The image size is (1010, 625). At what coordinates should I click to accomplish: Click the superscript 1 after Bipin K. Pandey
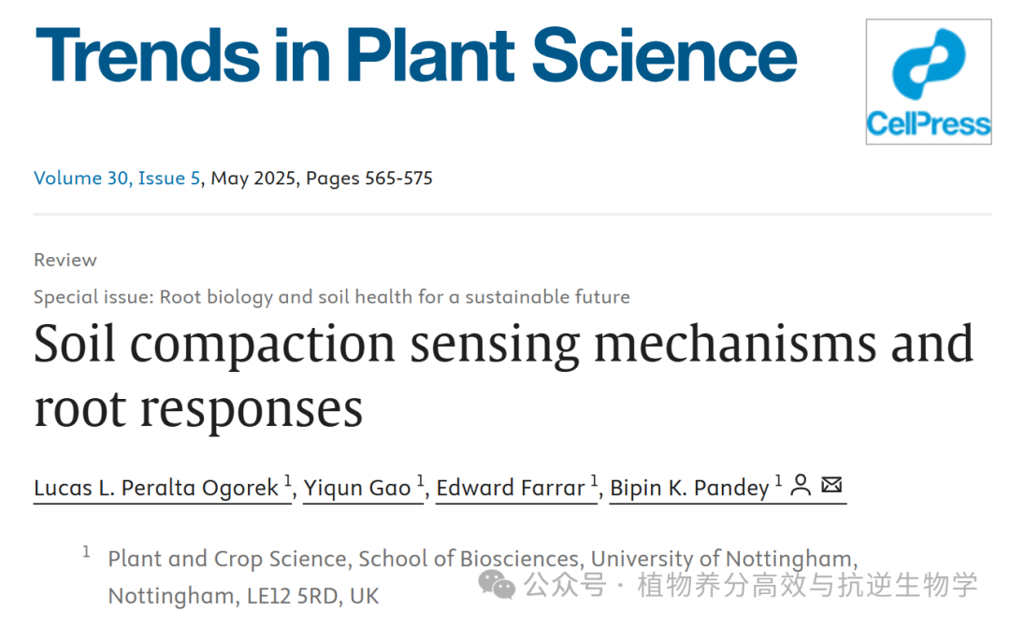[778, 481]
